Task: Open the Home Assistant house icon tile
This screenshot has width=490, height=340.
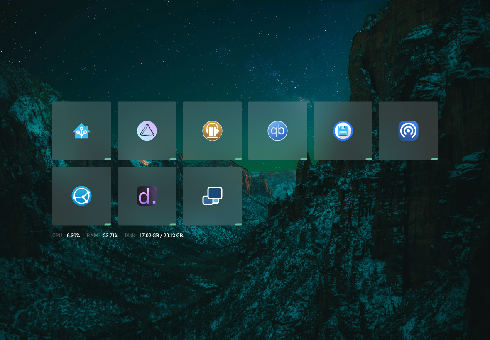Action: (81, 131)
